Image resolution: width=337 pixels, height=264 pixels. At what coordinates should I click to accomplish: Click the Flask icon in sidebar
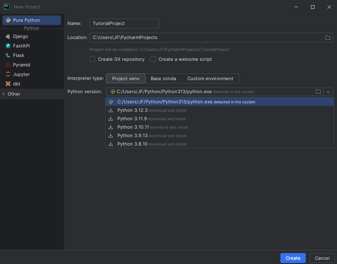pyautogui.click(x=8, y=55)
